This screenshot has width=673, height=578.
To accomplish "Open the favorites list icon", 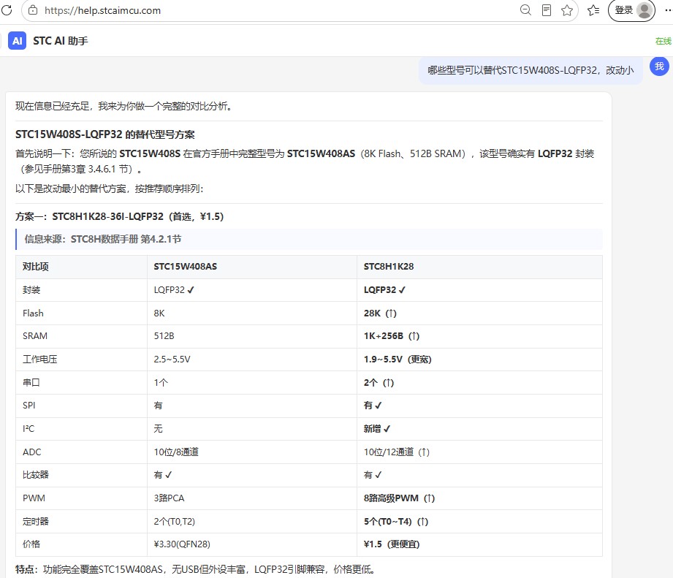I will pyautogui.click(x=593, y=10).
